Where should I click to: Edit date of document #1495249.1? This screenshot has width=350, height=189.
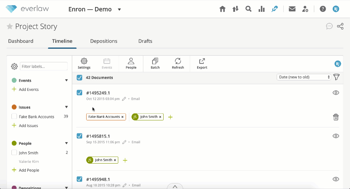(124, 99)
